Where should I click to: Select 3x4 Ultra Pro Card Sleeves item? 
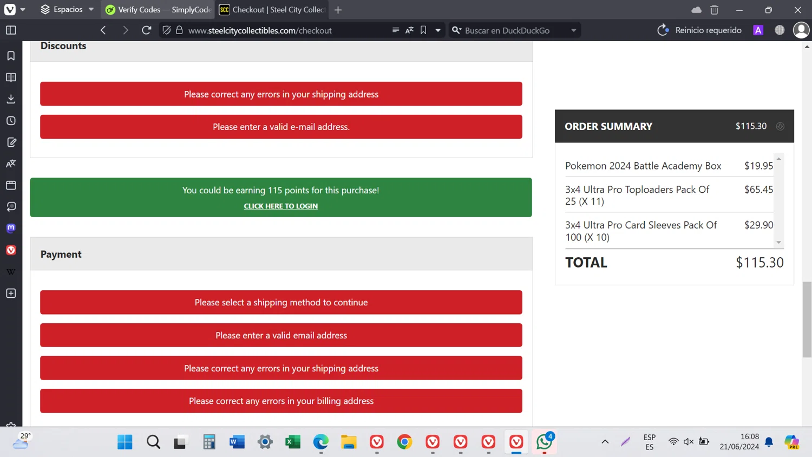(641, 231)
